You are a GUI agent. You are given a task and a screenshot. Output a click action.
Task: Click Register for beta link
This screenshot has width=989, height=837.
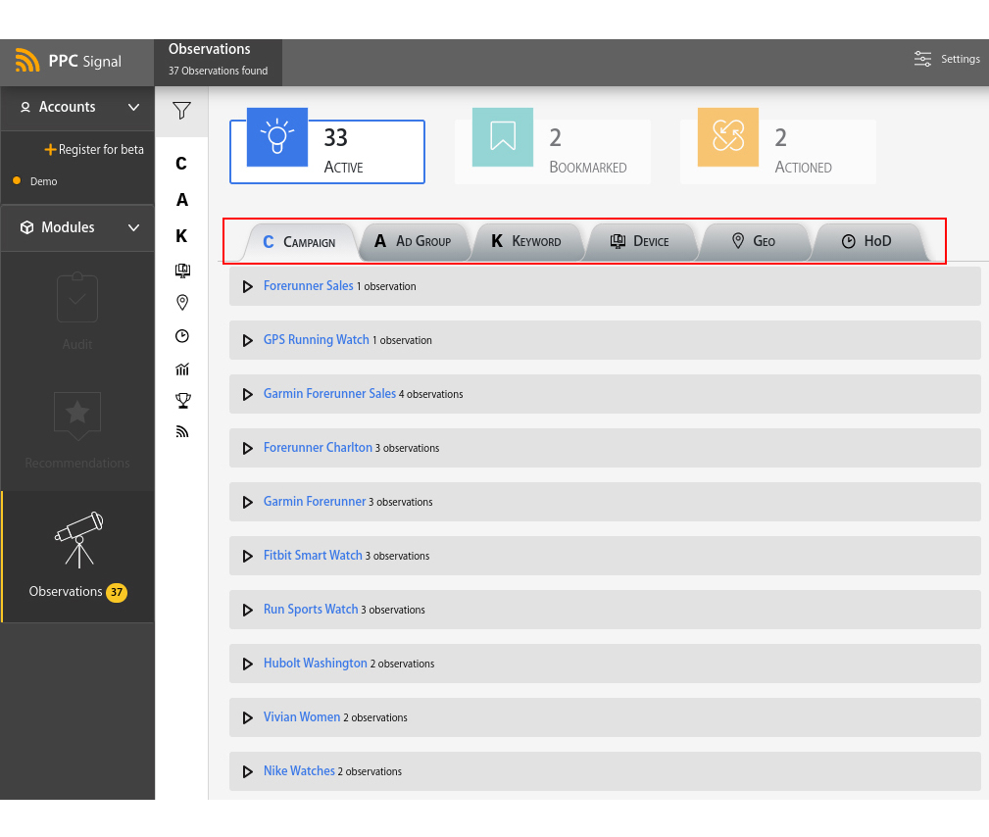[x=101, y=150]
